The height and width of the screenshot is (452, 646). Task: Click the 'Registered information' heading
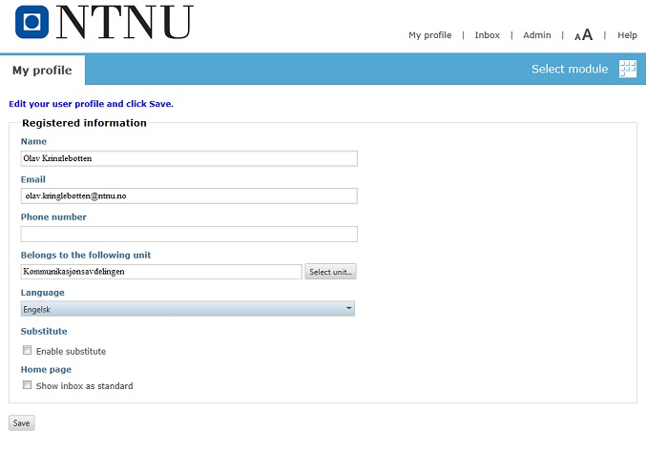84,123
